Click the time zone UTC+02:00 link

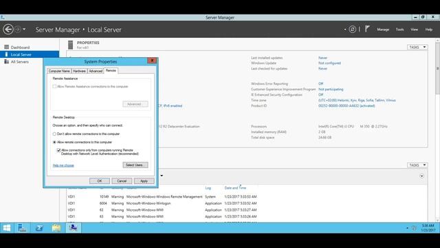357,100
